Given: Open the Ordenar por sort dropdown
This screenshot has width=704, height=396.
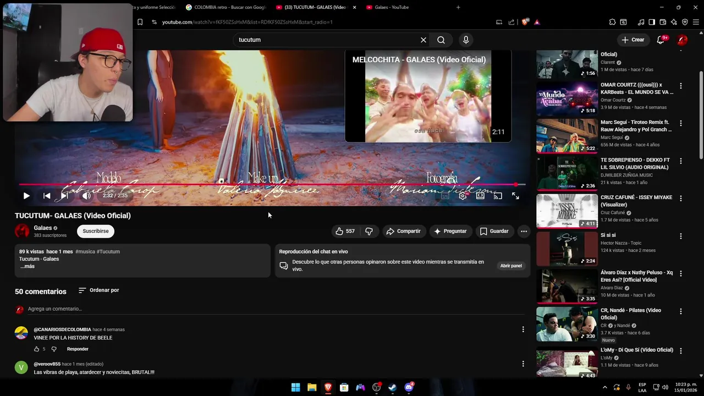Looking at the screenshot, I should (x=98, y=290).
